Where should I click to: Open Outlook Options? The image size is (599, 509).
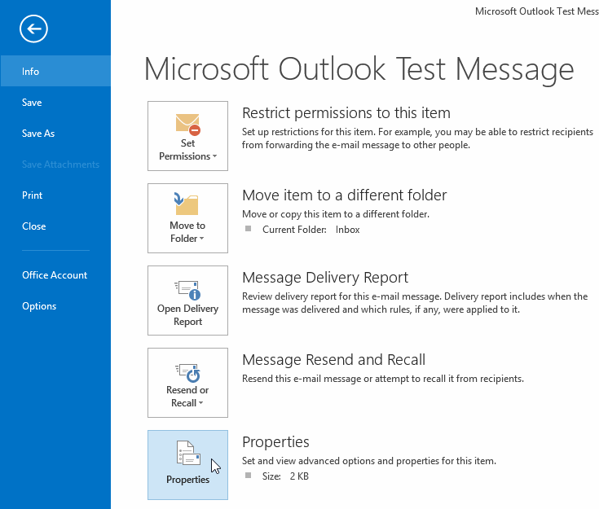click(x=39, y=306)
